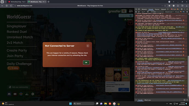Open the Singleplayer mode
This screenshot has height=106, width=189.
pos(16,26)
